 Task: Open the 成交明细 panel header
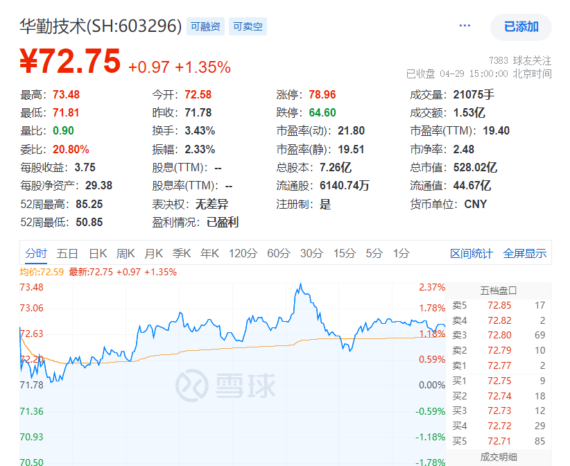click(x=499, y=457)
